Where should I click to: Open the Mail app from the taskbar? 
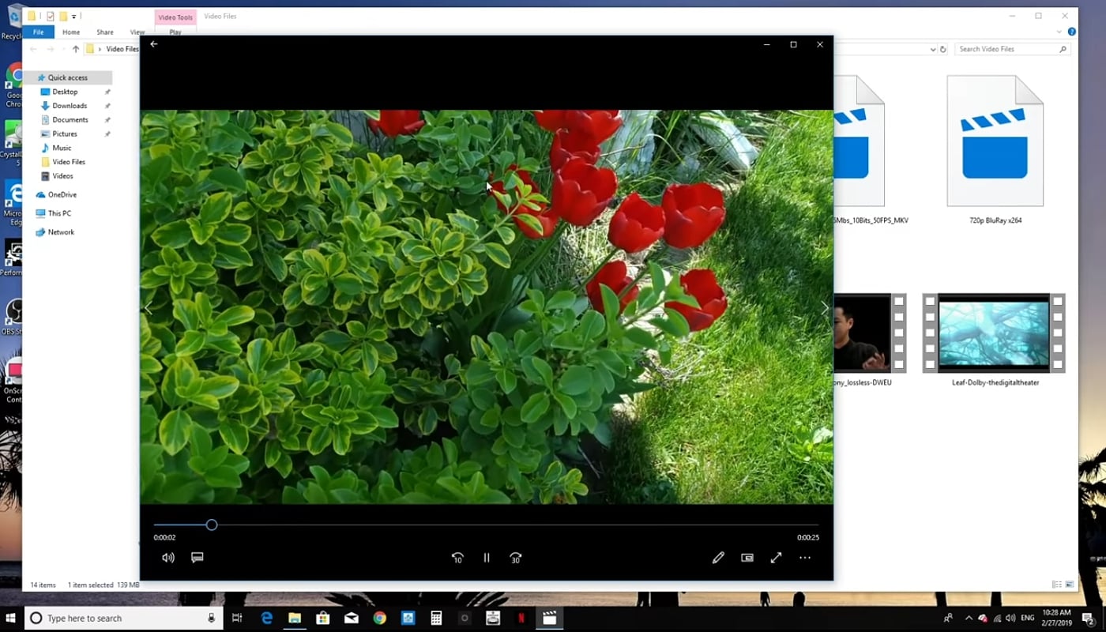[x=352, y=618]
